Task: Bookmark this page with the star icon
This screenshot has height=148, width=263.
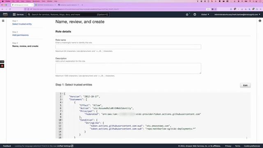Action: point(216,9)
